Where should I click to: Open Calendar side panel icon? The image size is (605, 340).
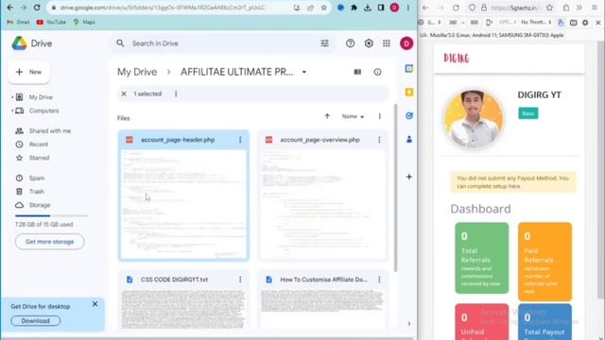pyautogui.click(x=409, y=69)
